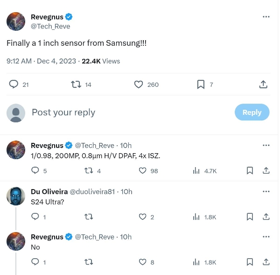
Task: Share the "No" reply from Revegnus
Action: coord(266,262)
